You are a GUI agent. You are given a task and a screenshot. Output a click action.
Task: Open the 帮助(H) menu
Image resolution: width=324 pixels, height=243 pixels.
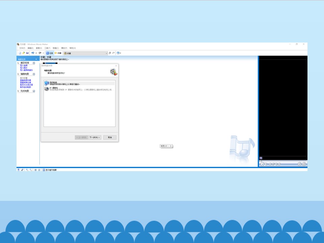point(73,48)
